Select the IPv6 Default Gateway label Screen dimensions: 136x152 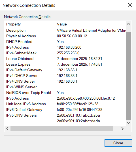tap(24, 110)
